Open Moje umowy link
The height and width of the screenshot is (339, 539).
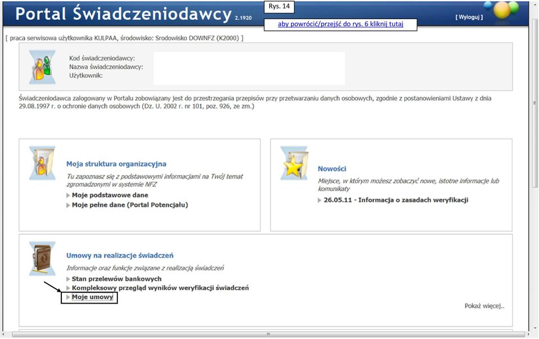point(92,297)
